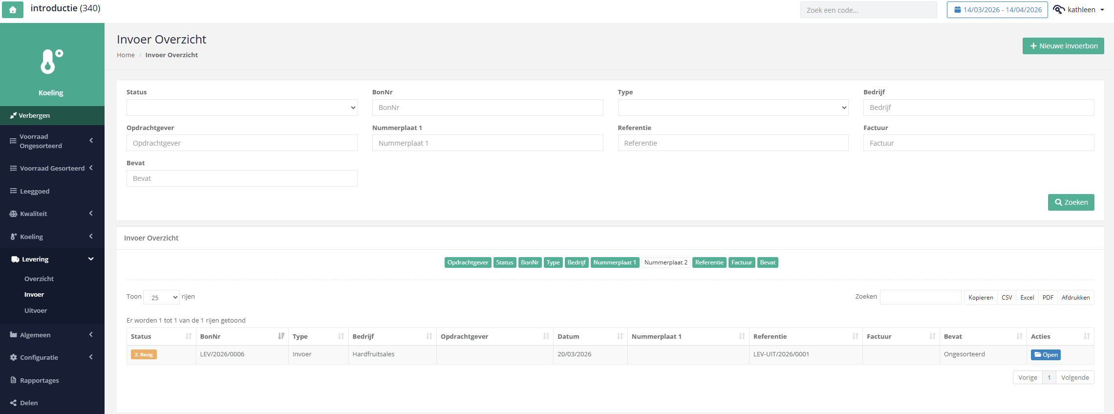Select Invoer under Levering
1114x414 pixels.
[34, 294]
